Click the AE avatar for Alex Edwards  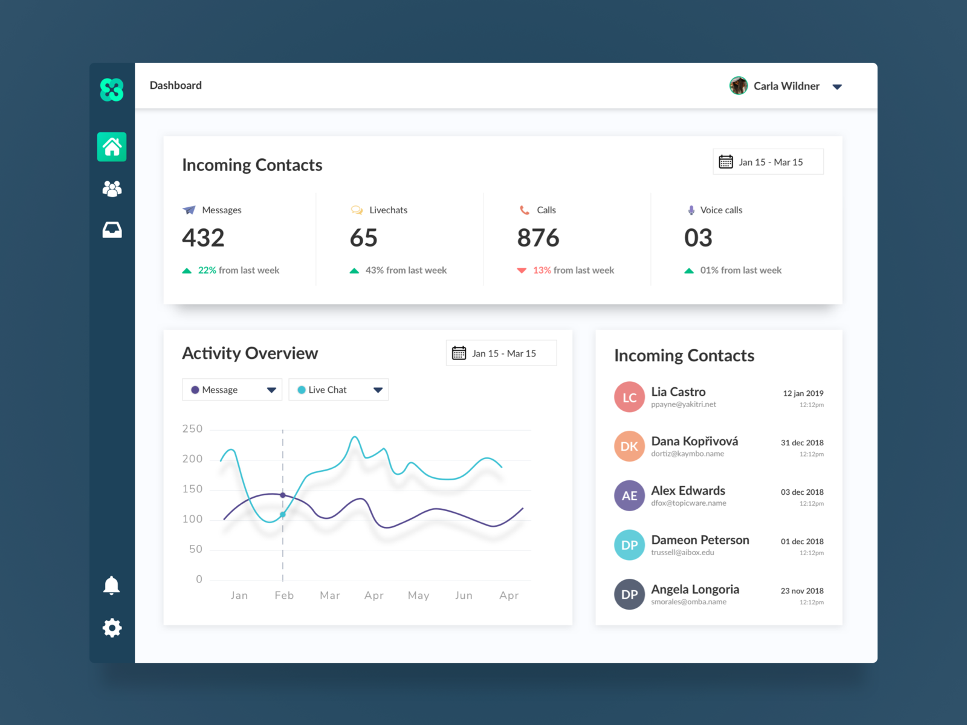629,496
